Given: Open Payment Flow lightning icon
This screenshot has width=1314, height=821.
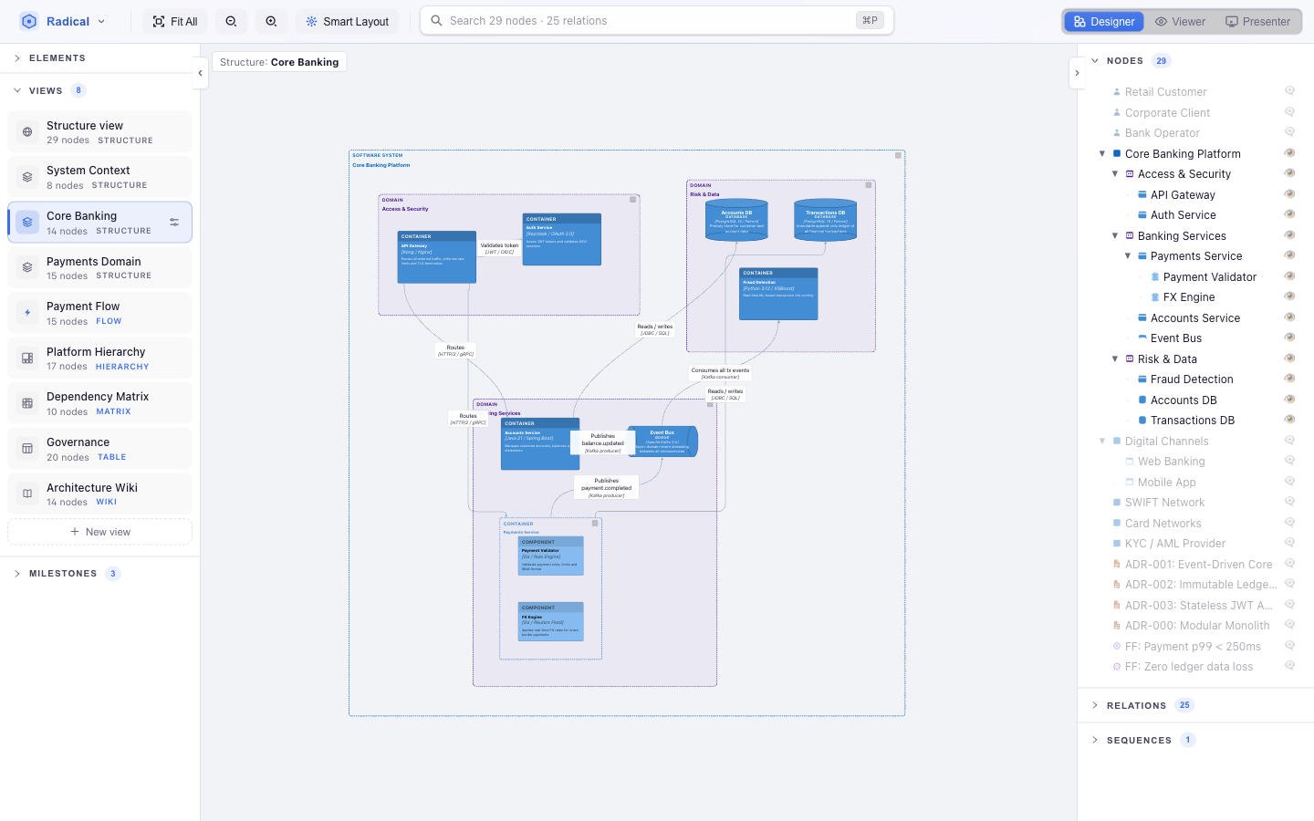Looking at the screenshot, I should 27,313.
